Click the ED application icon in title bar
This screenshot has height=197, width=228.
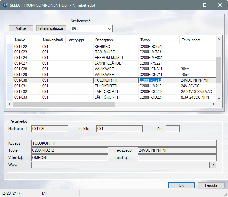point(5,5)
